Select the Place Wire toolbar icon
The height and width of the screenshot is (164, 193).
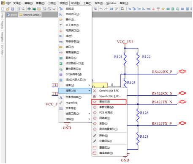(129, 9)
